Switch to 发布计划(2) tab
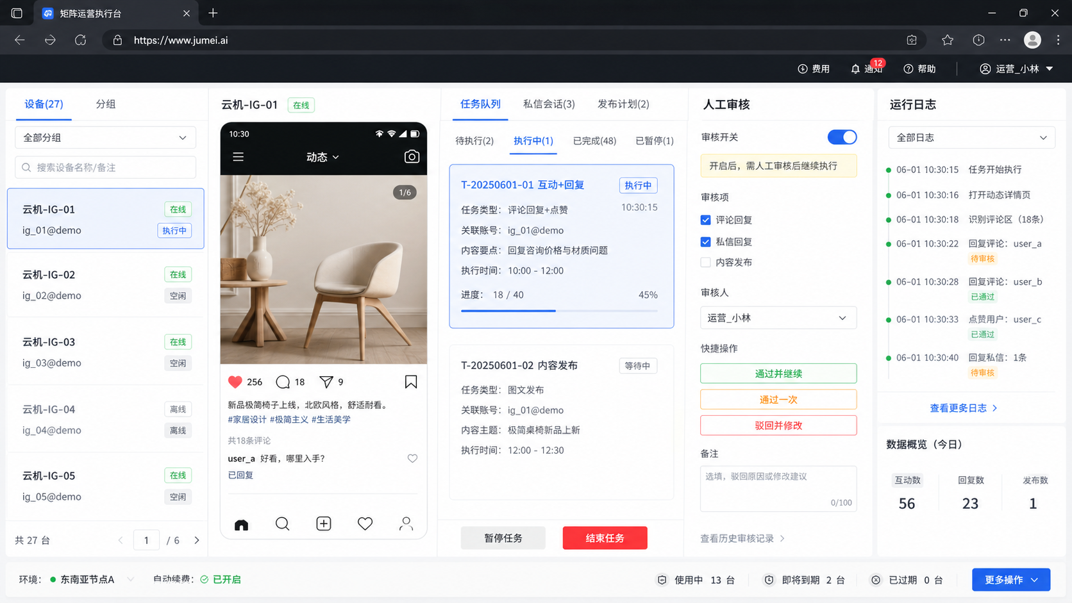The height and width of the screenshot is (603, 1072). tap(623, 104)
